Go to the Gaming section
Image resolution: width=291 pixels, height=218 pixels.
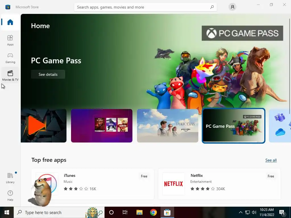[10, 58]
